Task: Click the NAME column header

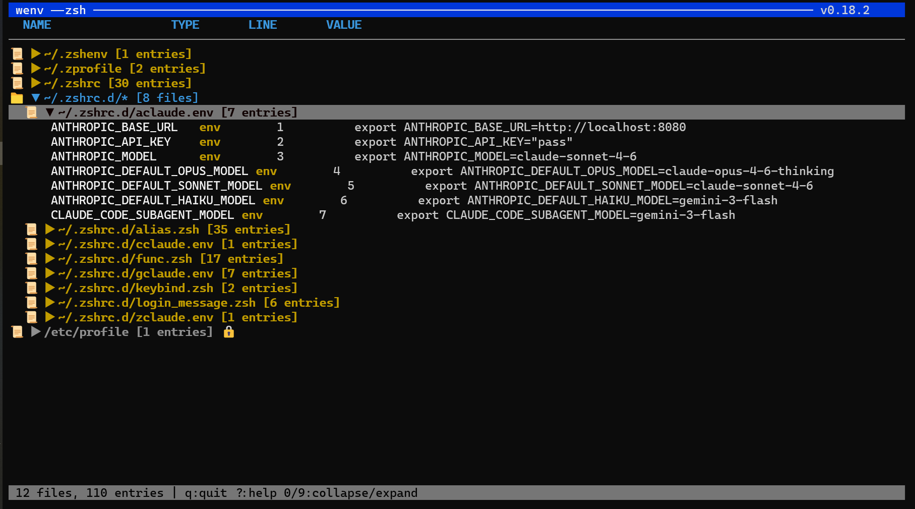Action: pyautogui.click(x=37, y=25)
